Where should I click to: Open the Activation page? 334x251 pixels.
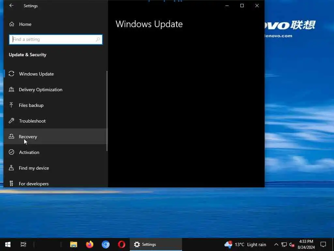point(55,152)
